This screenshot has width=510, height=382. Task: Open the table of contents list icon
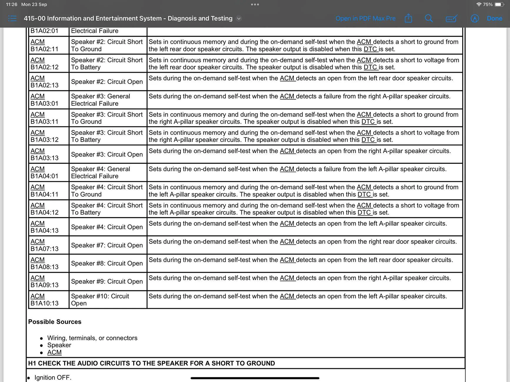click(x=12, y=19)
